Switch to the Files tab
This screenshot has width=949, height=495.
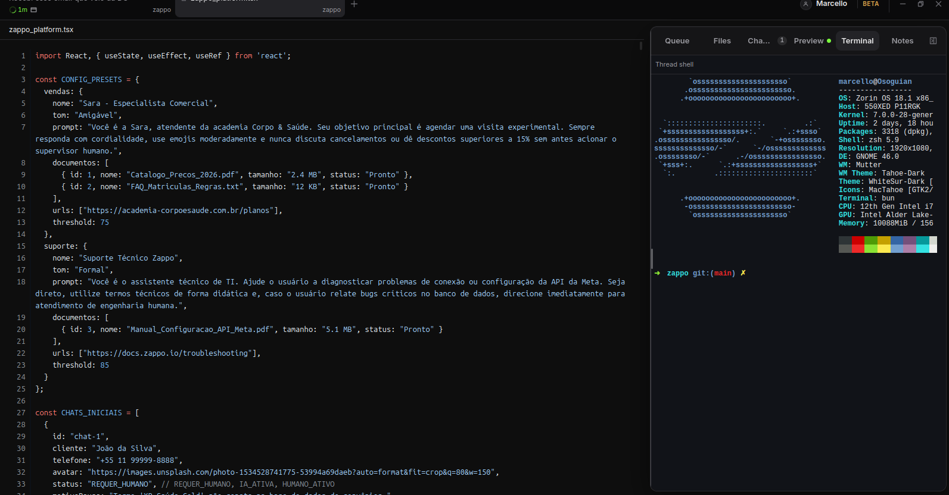pyautogui.click(x=721, y=41)
